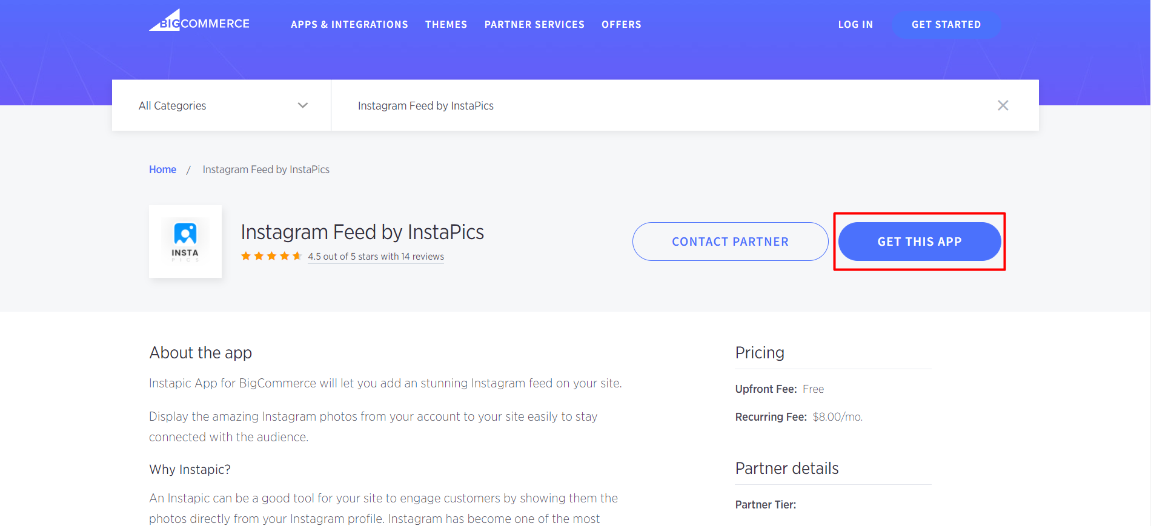
Task: Click the Log In link
Action: (855, 24)
